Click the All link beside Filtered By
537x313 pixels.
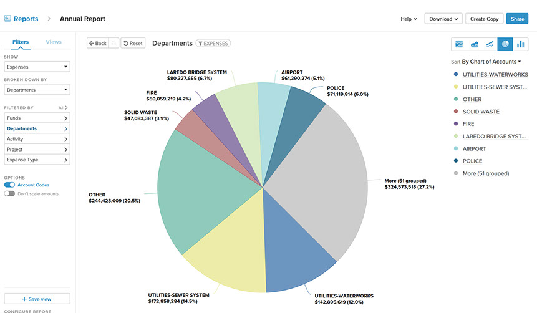[63, 107]
